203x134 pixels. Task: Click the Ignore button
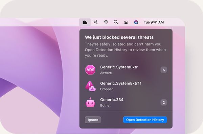[x=93, y=120]
